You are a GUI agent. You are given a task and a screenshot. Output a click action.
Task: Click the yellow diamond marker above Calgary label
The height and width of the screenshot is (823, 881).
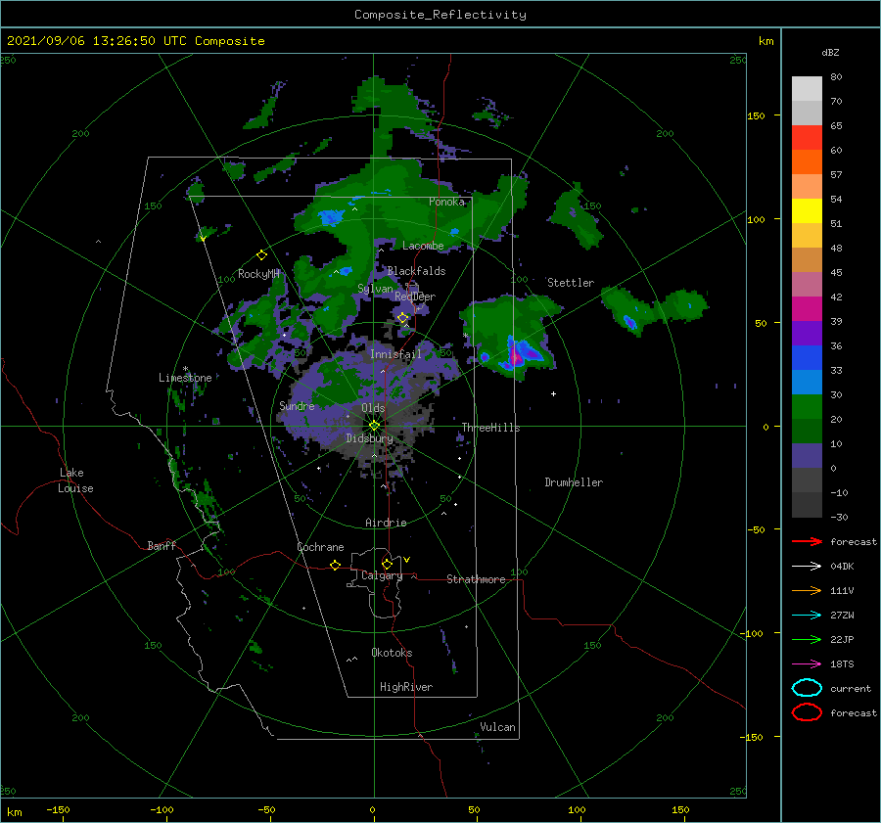pos(387,564)
